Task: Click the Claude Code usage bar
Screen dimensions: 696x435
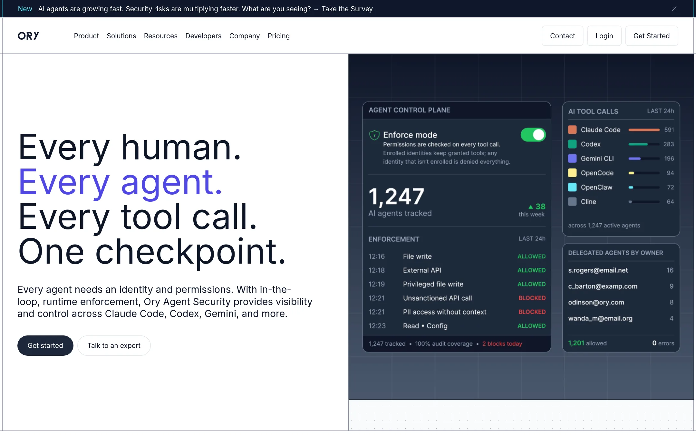Action: point(644,130)
